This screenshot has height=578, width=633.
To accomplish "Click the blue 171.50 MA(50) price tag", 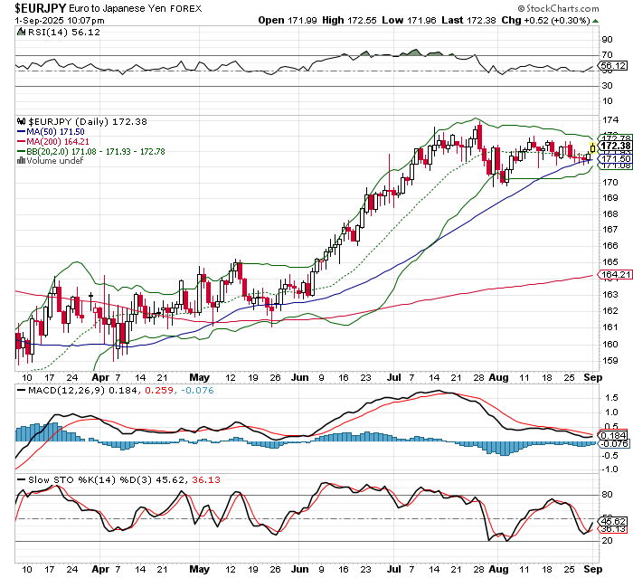I will point(614,158).
